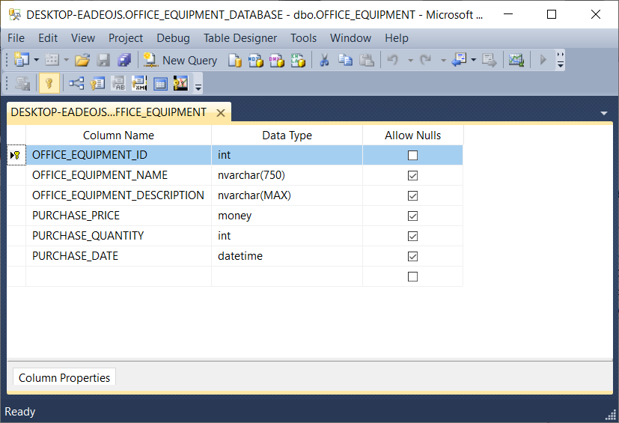This screenshot has height=423, width=619.
Task: Open the Tools menu
Action: tap(303, 37)
